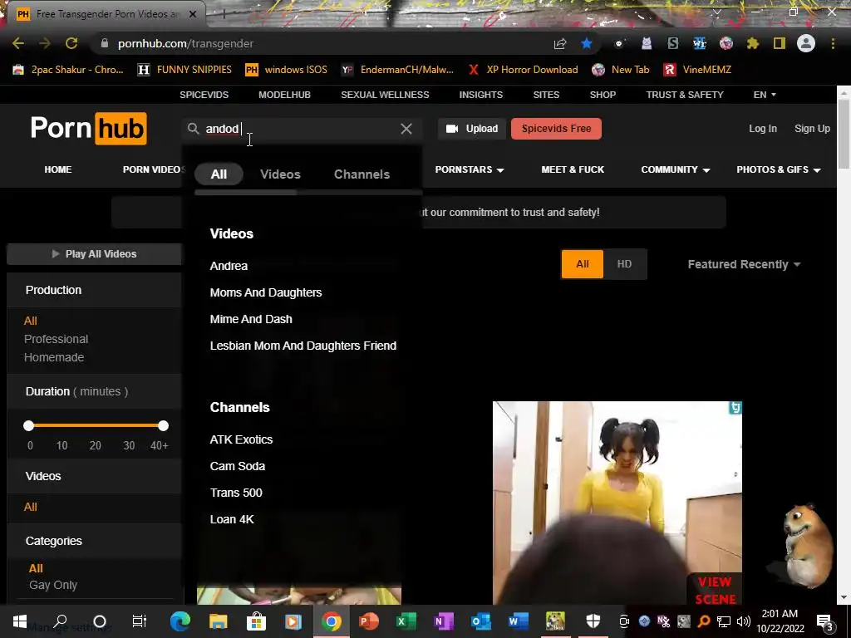The width and height of the screenshot is (851, 638).
Task: Click the site logo
Action: coord(88,129)
